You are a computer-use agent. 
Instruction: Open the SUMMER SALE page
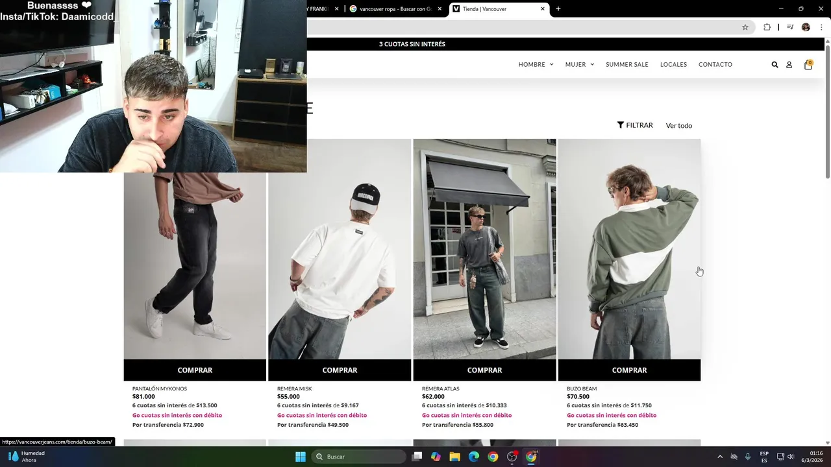pyautogui.click(x=627, y=65)
